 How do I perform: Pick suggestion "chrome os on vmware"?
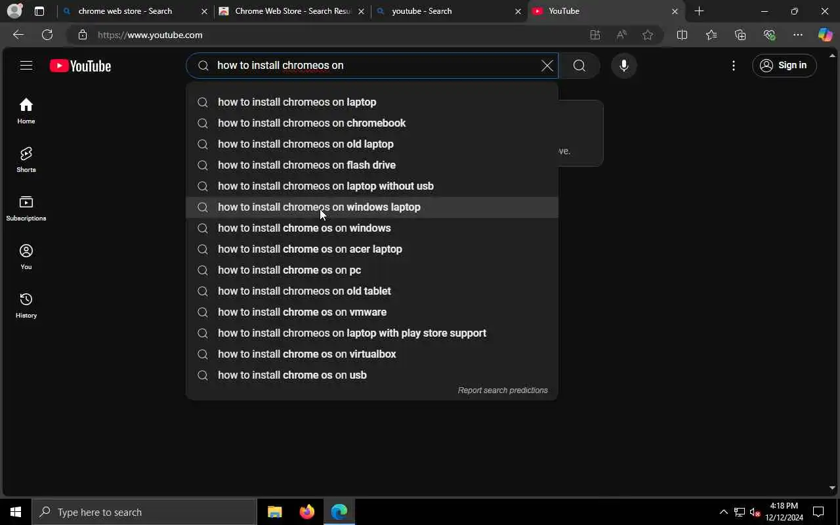[372, 312]
